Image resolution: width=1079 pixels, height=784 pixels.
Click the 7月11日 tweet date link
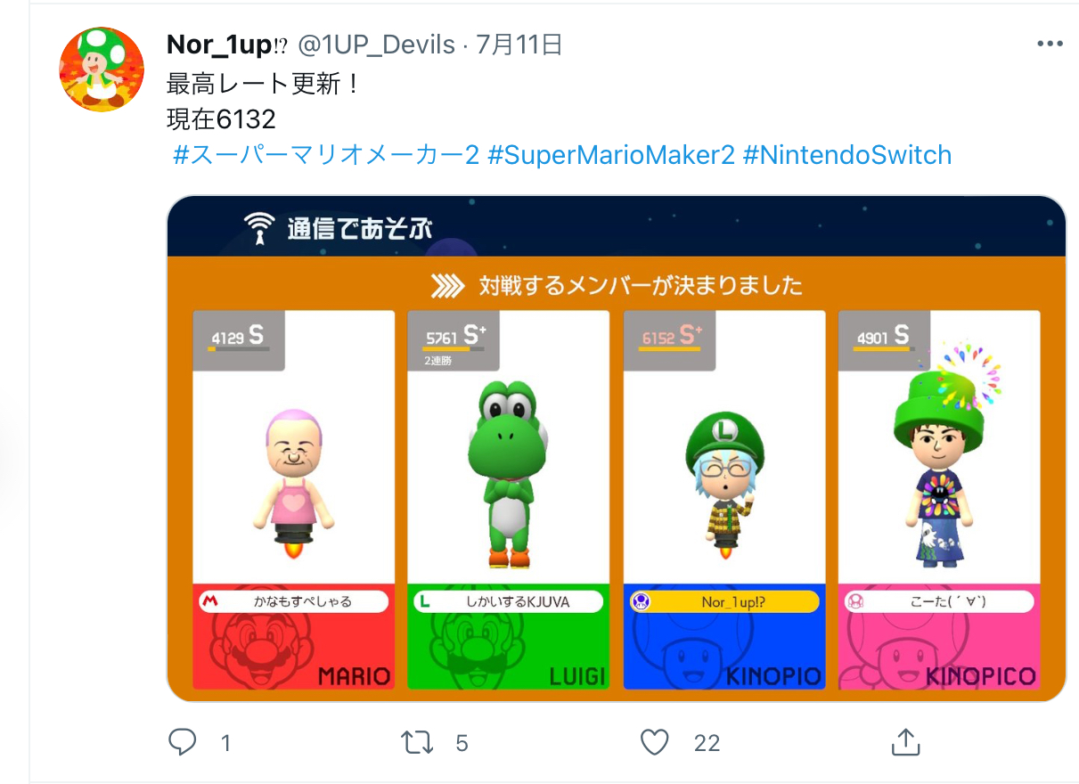tap(519, 45)
